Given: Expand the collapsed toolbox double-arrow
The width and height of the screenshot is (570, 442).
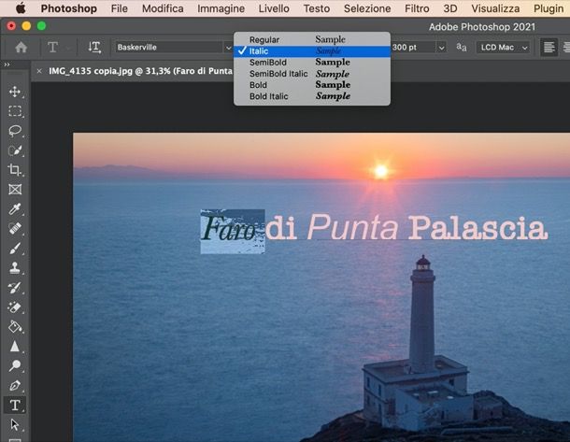Looking at the screenshot, I should tap(7, 64).
